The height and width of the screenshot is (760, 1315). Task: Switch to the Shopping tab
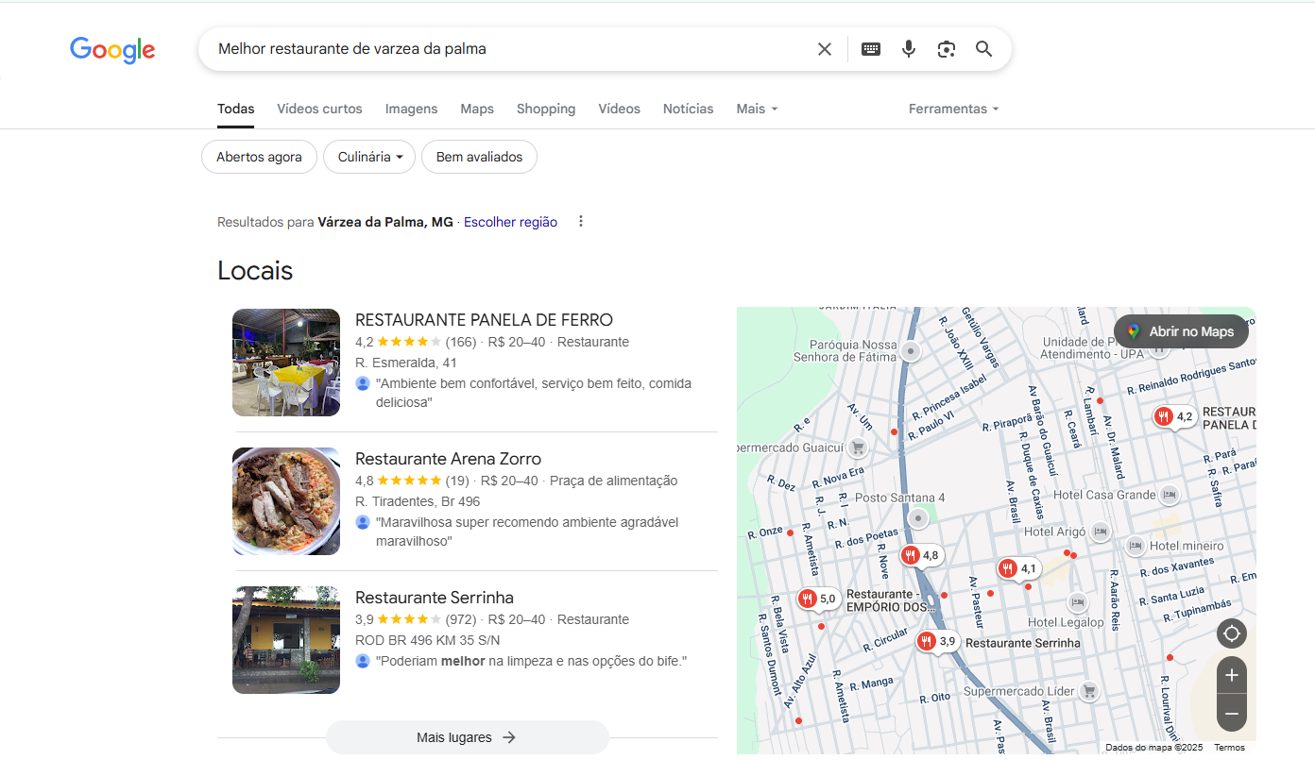[546, 109]
